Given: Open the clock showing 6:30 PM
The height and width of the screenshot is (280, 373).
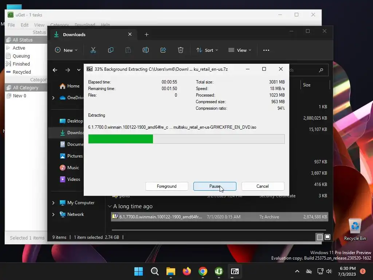Looking at the screenshot, I should 347,271.
